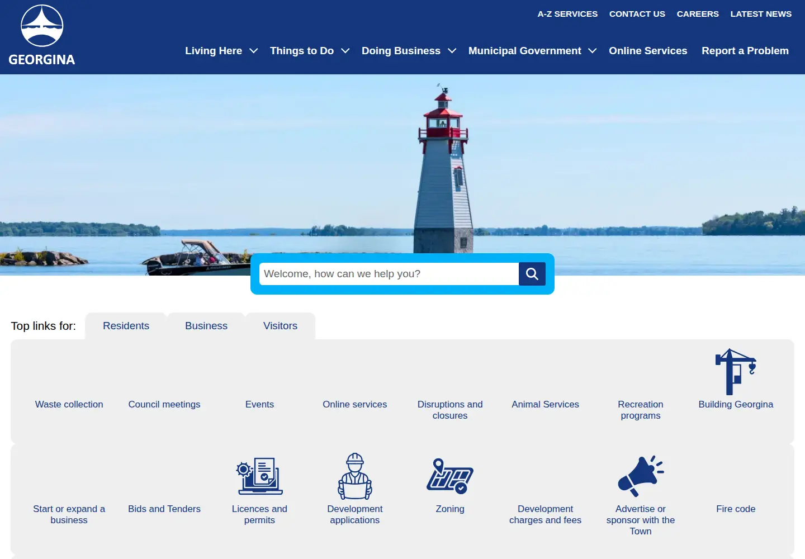Switch to the Residents tab
Viewport: 805px width, 559px height.
point(126,326)
